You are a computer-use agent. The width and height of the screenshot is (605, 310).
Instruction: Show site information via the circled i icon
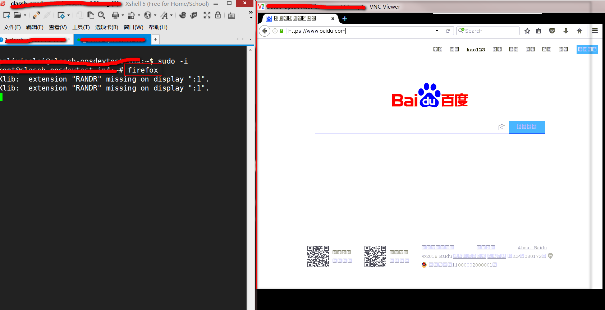[275, 31]
